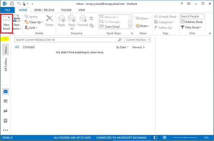Viewport: 214px width, 141px height.
Task: Switch to the FOLDER tab
Action: click(x=66, y=10)
